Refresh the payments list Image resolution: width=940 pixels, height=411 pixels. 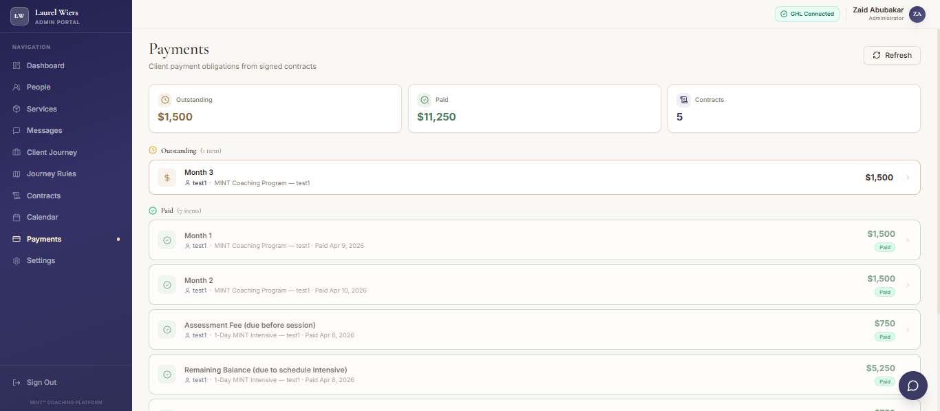(x=892, y=55)
